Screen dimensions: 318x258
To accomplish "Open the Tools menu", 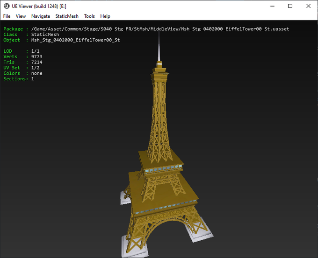I will (89, 16).
